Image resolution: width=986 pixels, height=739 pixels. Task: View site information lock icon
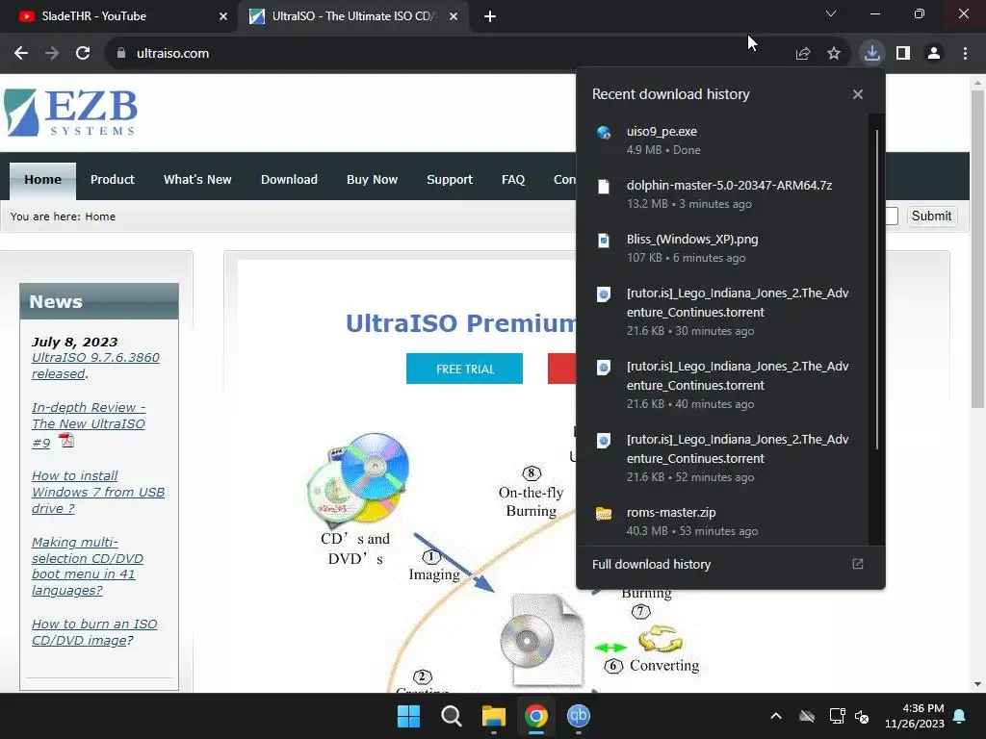pos(121,54)
